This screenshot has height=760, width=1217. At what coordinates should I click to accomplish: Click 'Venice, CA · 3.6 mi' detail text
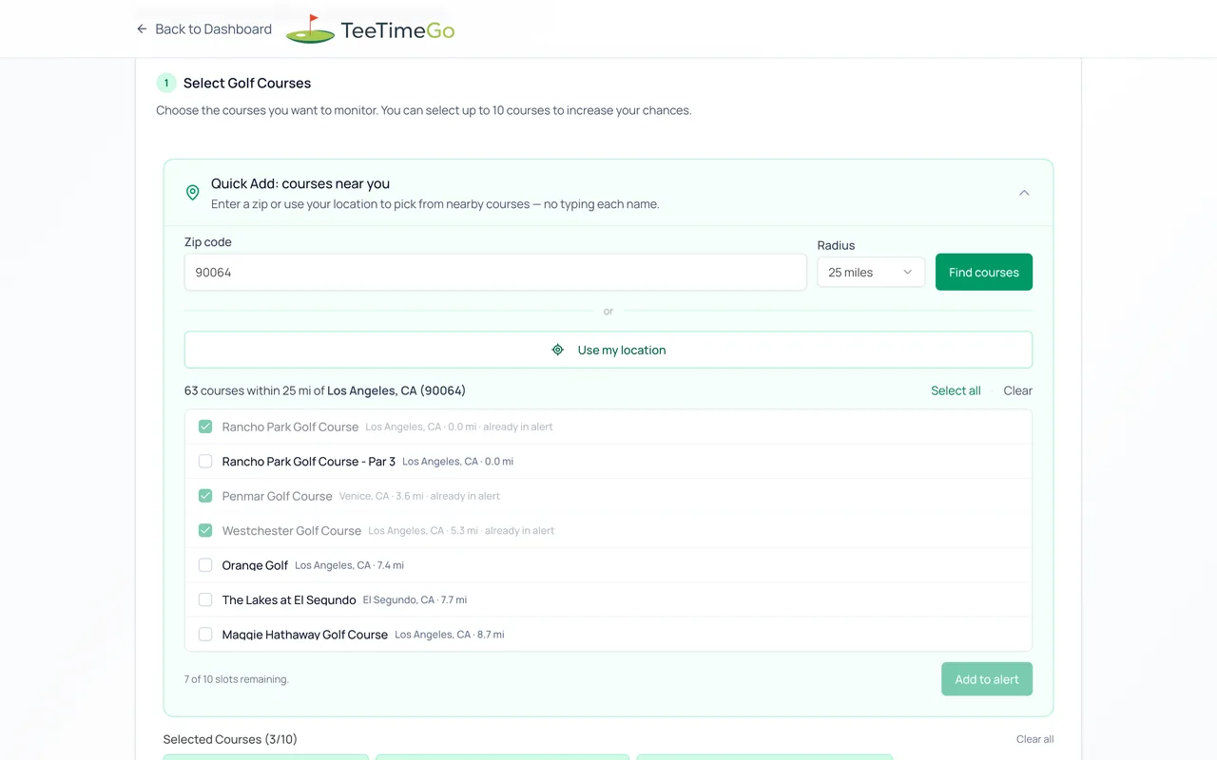point(381,496)
